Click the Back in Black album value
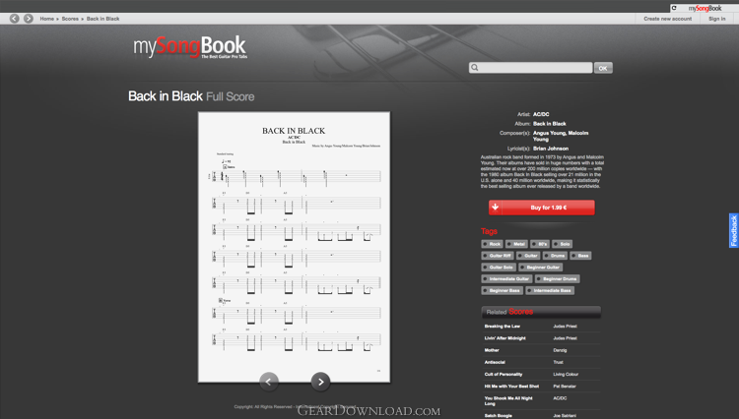 tap(550, 124)
